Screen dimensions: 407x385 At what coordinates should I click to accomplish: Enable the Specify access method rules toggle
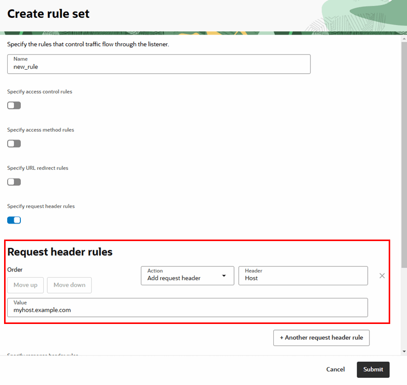(14, 143)
